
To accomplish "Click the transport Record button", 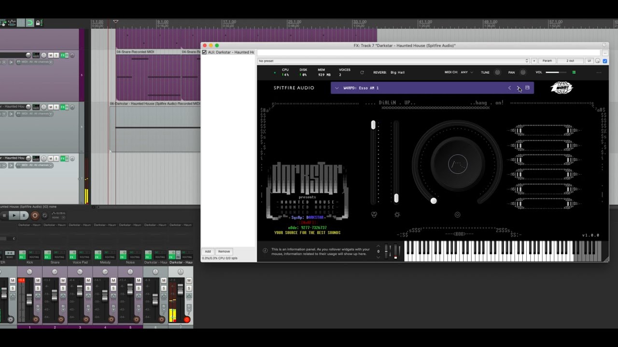I will pos(35,215).
